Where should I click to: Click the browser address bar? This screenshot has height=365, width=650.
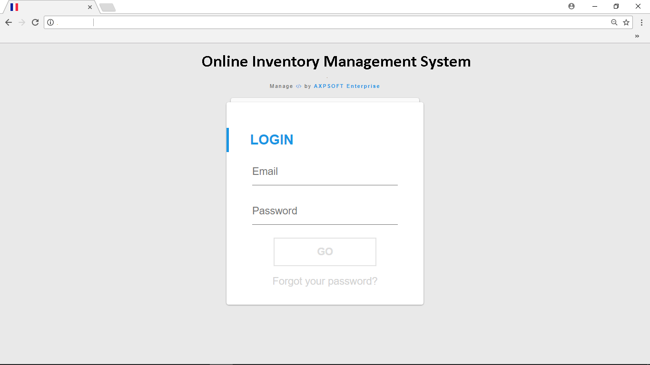(328, 22)
